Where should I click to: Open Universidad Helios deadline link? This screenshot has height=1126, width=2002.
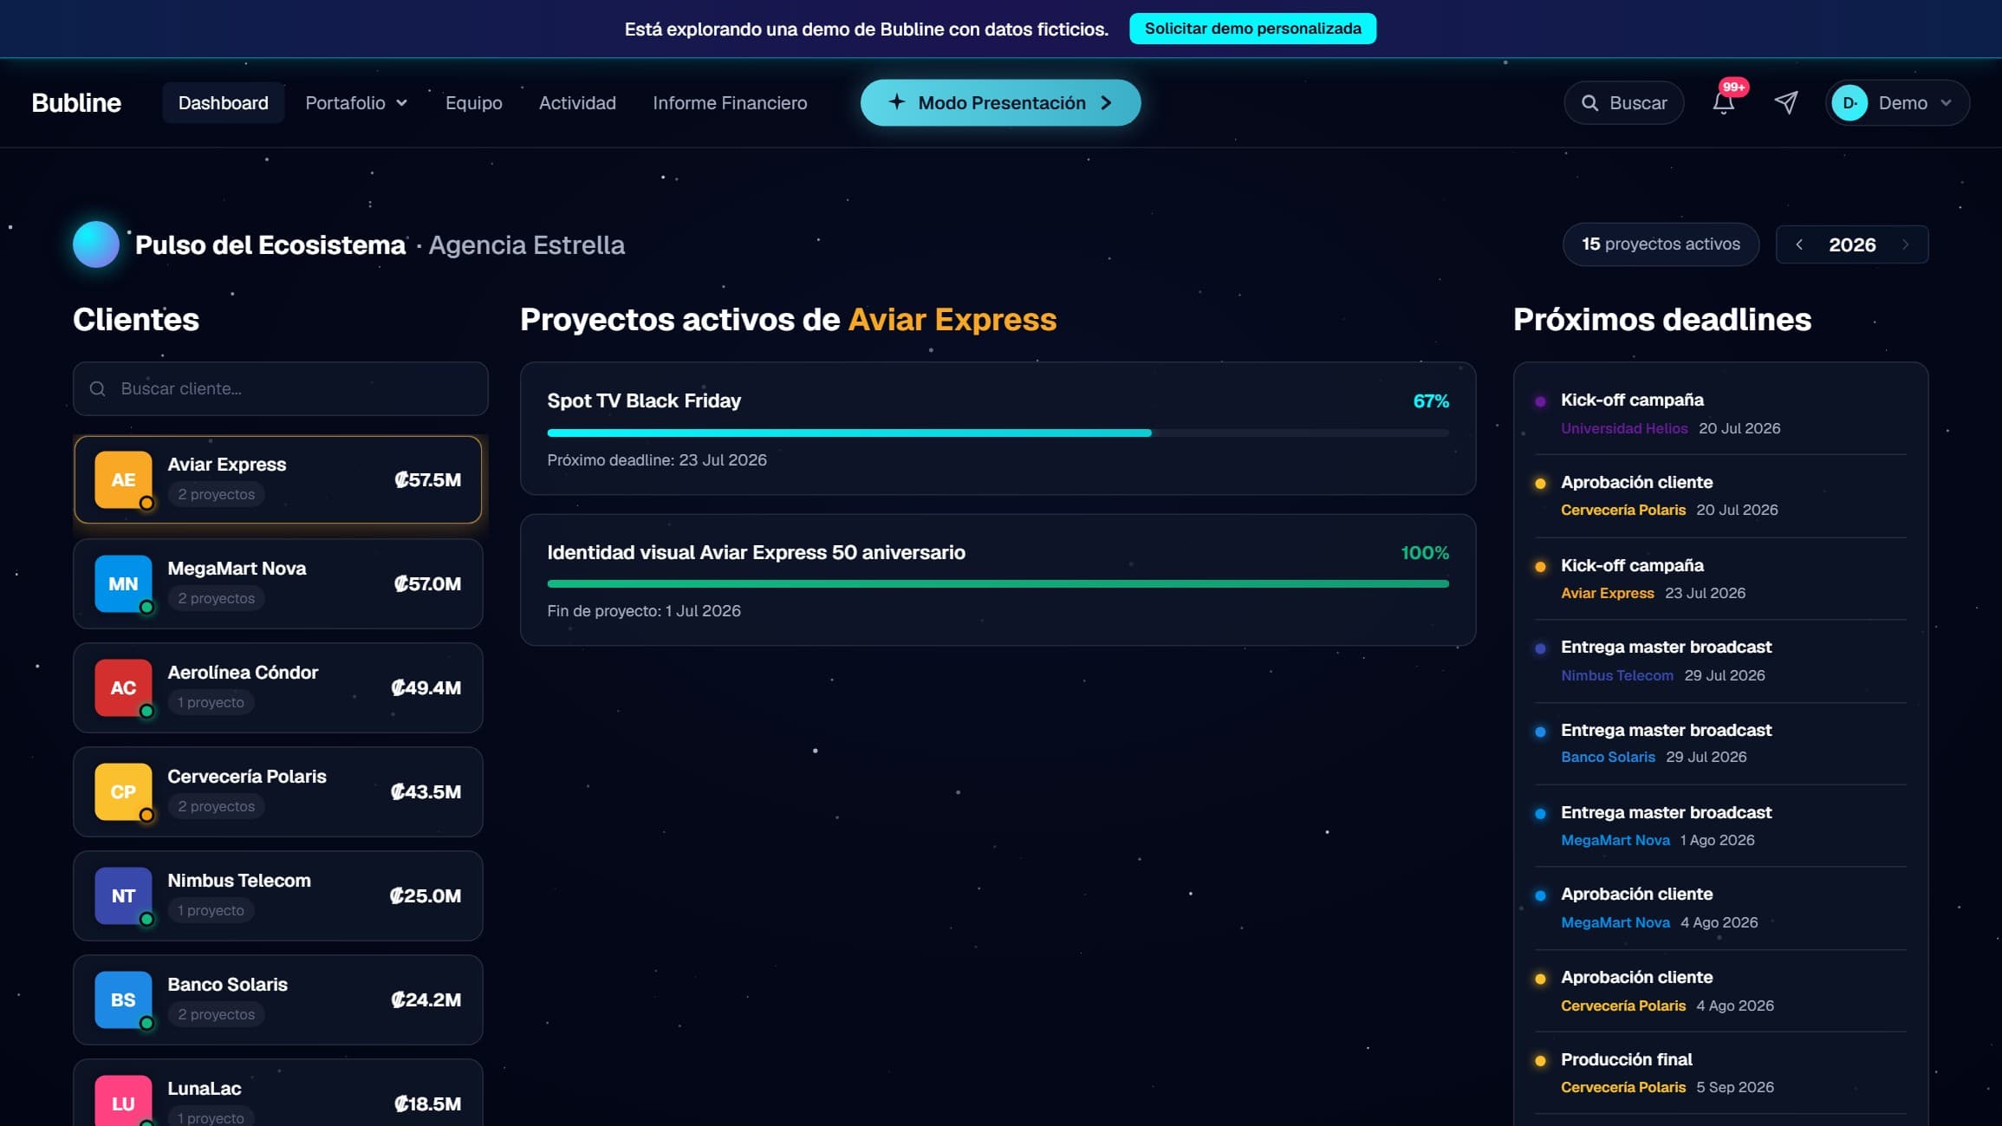[1623, 428]
